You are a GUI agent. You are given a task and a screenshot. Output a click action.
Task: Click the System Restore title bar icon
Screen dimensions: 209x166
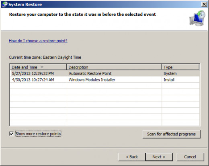[x=4, y=4]
